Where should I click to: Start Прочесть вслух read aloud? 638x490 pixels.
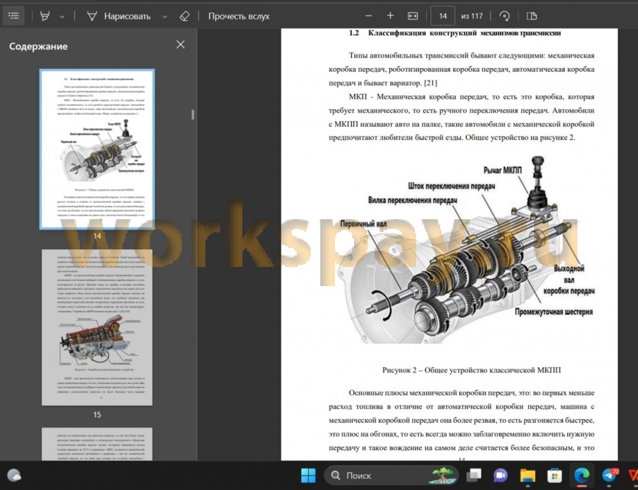pyautogui.click(x=239, y=17)
